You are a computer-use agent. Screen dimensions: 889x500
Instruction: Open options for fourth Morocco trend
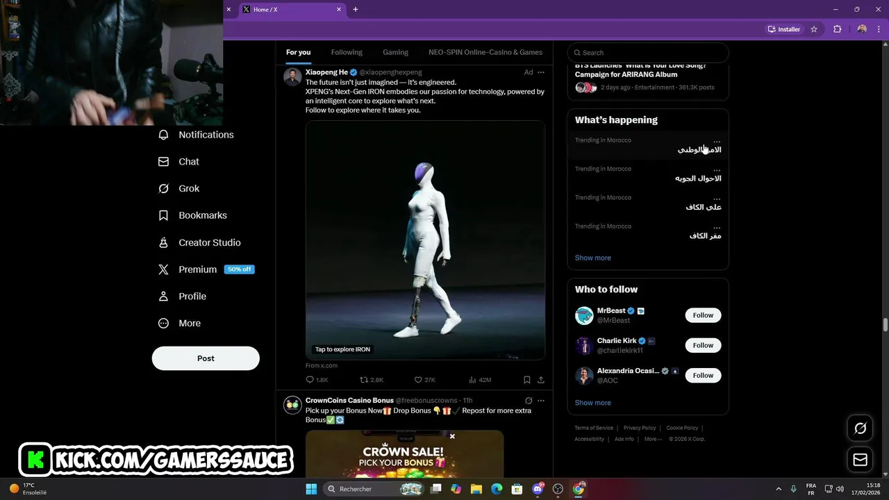717,227
